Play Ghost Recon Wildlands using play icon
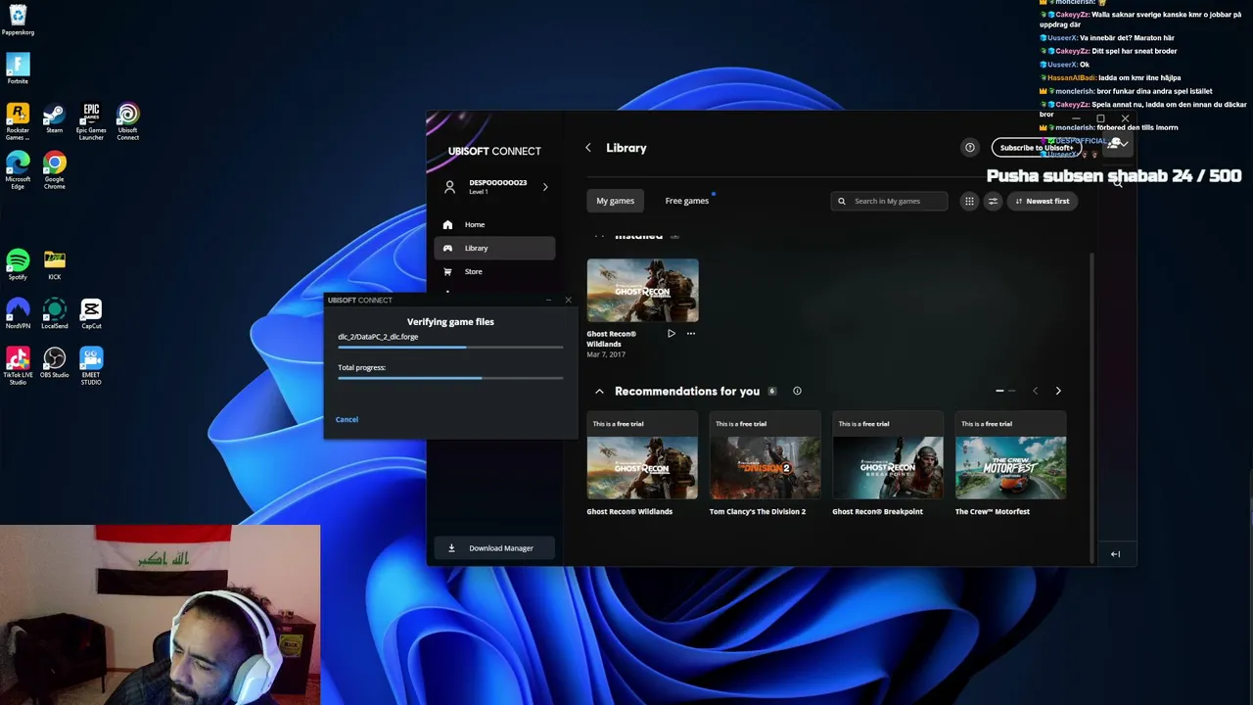This screenshot has height=705, width=1253. pos(672,334)
